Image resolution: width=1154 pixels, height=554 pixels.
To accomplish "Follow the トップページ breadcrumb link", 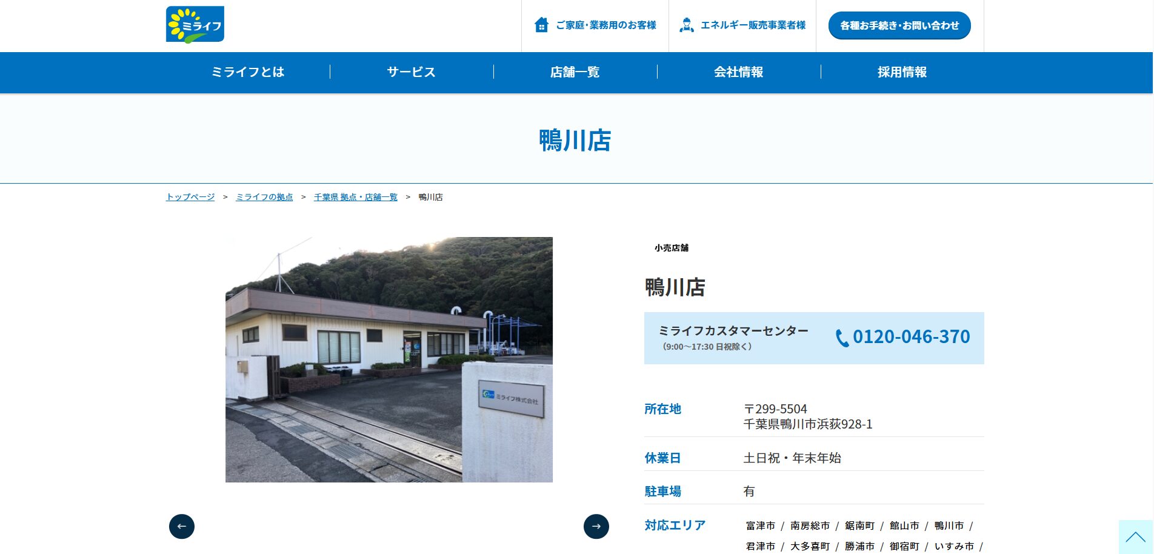I will coord(190,197).
